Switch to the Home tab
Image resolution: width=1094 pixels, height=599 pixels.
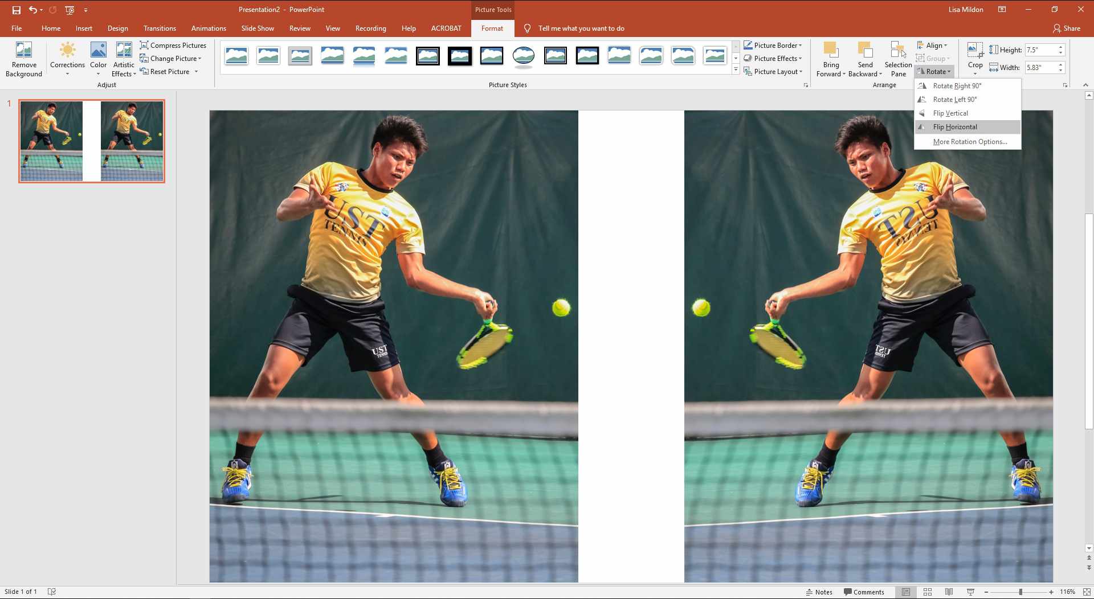point(51,28)
